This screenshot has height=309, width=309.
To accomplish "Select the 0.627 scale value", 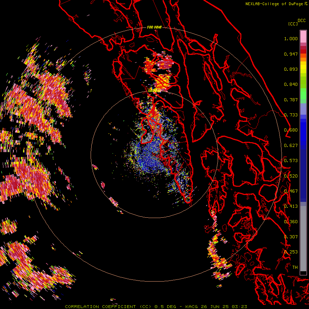I will click(x=291, y=146).
